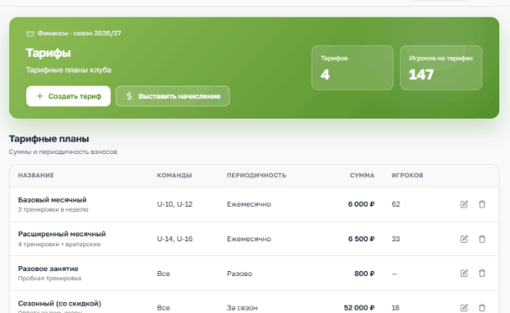
Task: Click the Разово periodicity cell
Action: point(239,273)
